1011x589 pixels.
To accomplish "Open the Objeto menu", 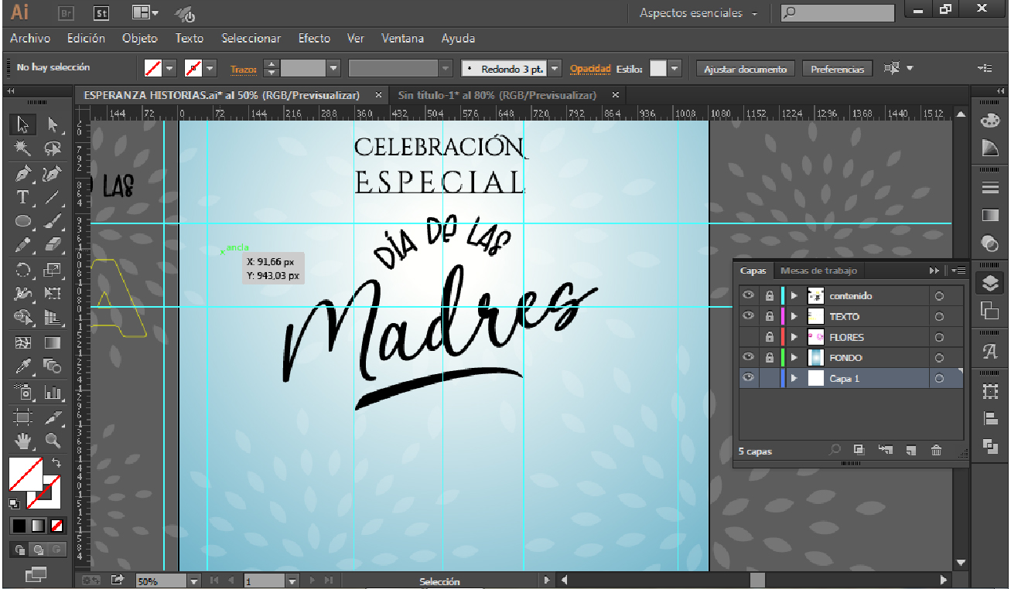I will pos(139,38).
